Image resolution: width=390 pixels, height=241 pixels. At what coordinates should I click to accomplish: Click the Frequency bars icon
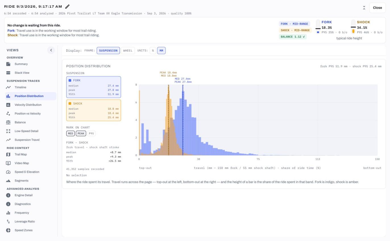pos(8,213)
